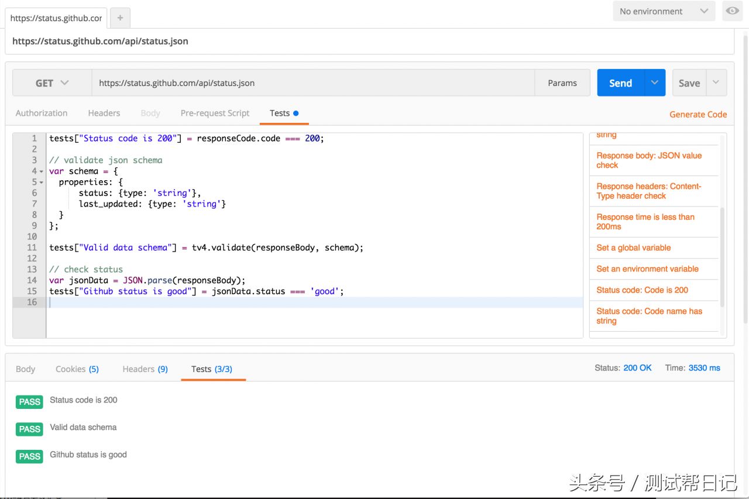The image size is (749, 499).
Task: Click the '// validate json schema' comment
Action: (x=106, y=160)
